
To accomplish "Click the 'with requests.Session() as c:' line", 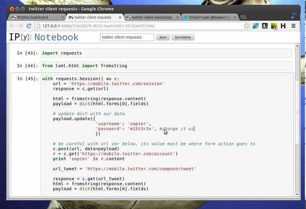I will (x=81, y=79).
